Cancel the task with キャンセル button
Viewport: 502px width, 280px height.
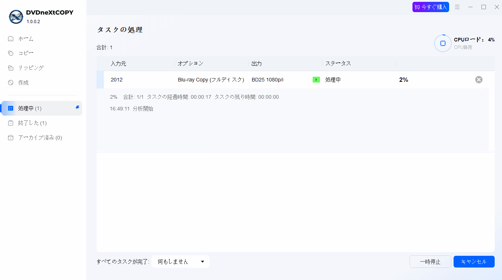(474, 262)
